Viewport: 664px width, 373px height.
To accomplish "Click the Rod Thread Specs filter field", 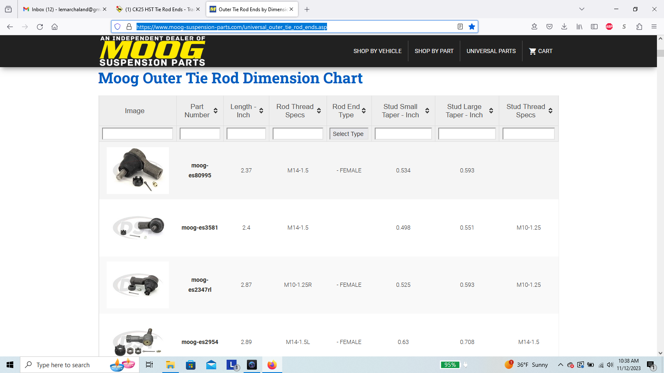I will [x=298, y=134].
